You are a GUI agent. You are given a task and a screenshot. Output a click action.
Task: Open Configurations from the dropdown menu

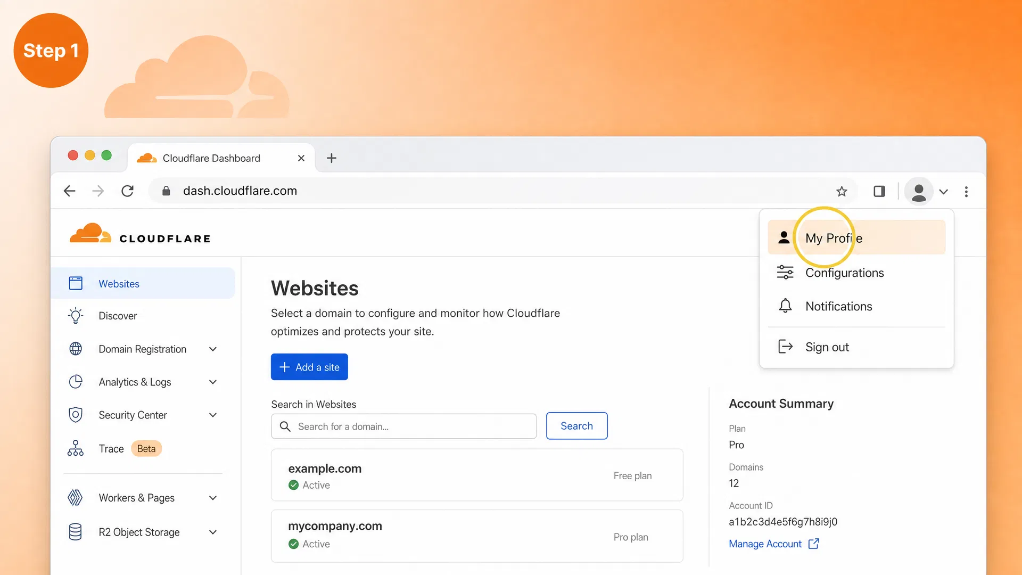(x=856, y=273)
